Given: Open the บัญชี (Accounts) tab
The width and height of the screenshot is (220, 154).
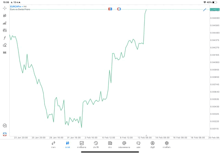Looking at the screenshot, I should pos(152,144).
